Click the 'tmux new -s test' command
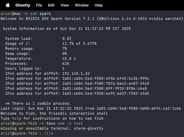Screen dimensions: 184x137 (x=64, y=123)
